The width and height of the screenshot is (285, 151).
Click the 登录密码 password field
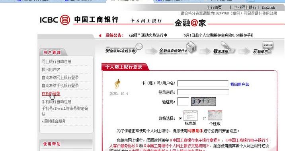tap(203, 92)
